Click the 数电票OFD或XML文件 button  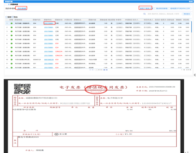(x=180, y=8)
